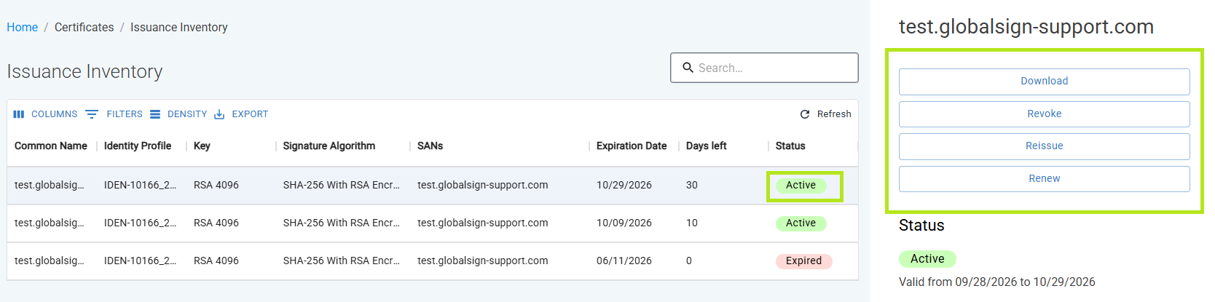
Task: Refresh the issuance inventory table
Action: point(825,114)
